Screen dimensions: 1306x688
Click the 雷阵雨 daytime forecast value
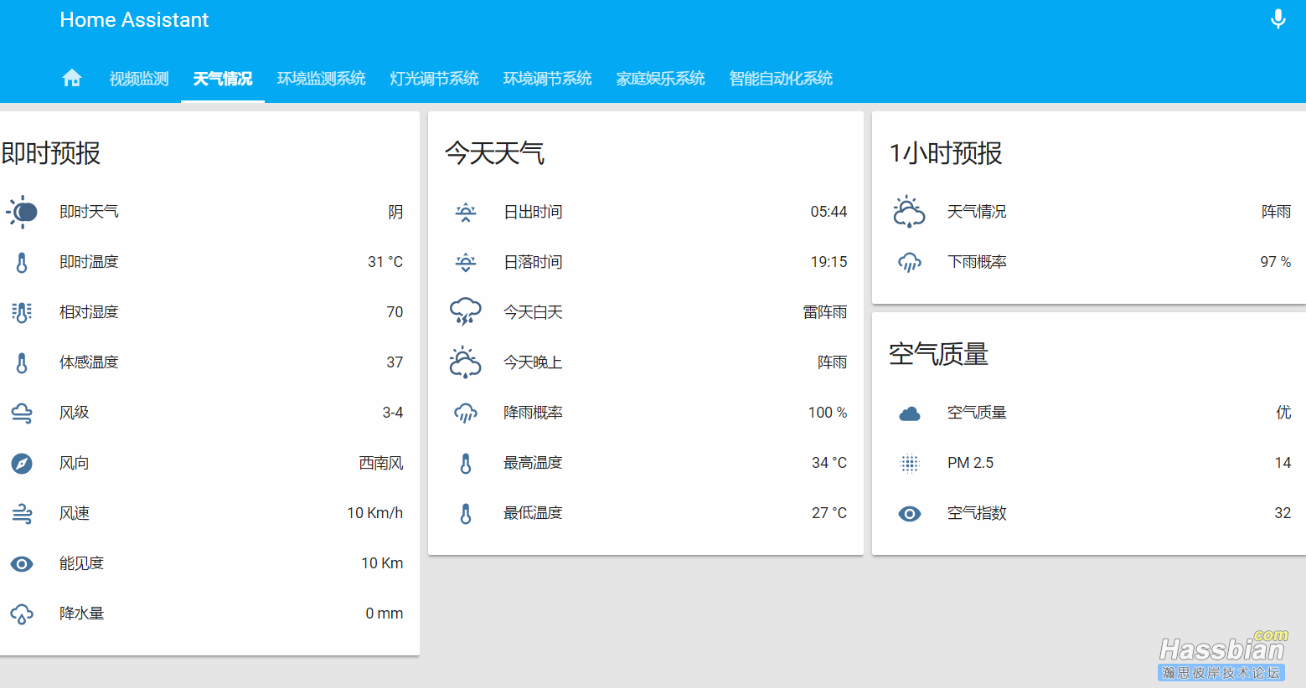click(x=825, y=312)
